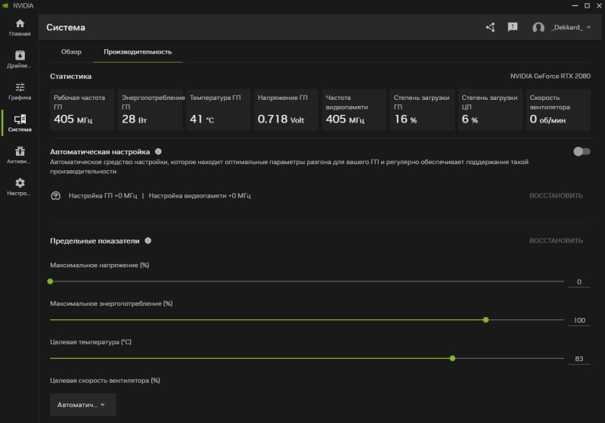This screenshot has width=605, height=423.
Task: Select the Производительность tab
Action: pyautogui.click(x=138, y=51)
